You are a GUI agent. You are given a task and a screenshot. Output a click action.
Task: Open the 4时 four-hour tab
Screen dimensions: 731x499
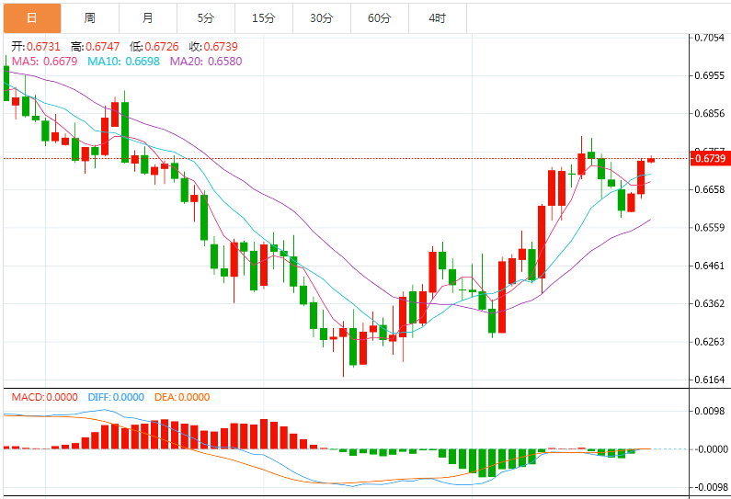437,17
